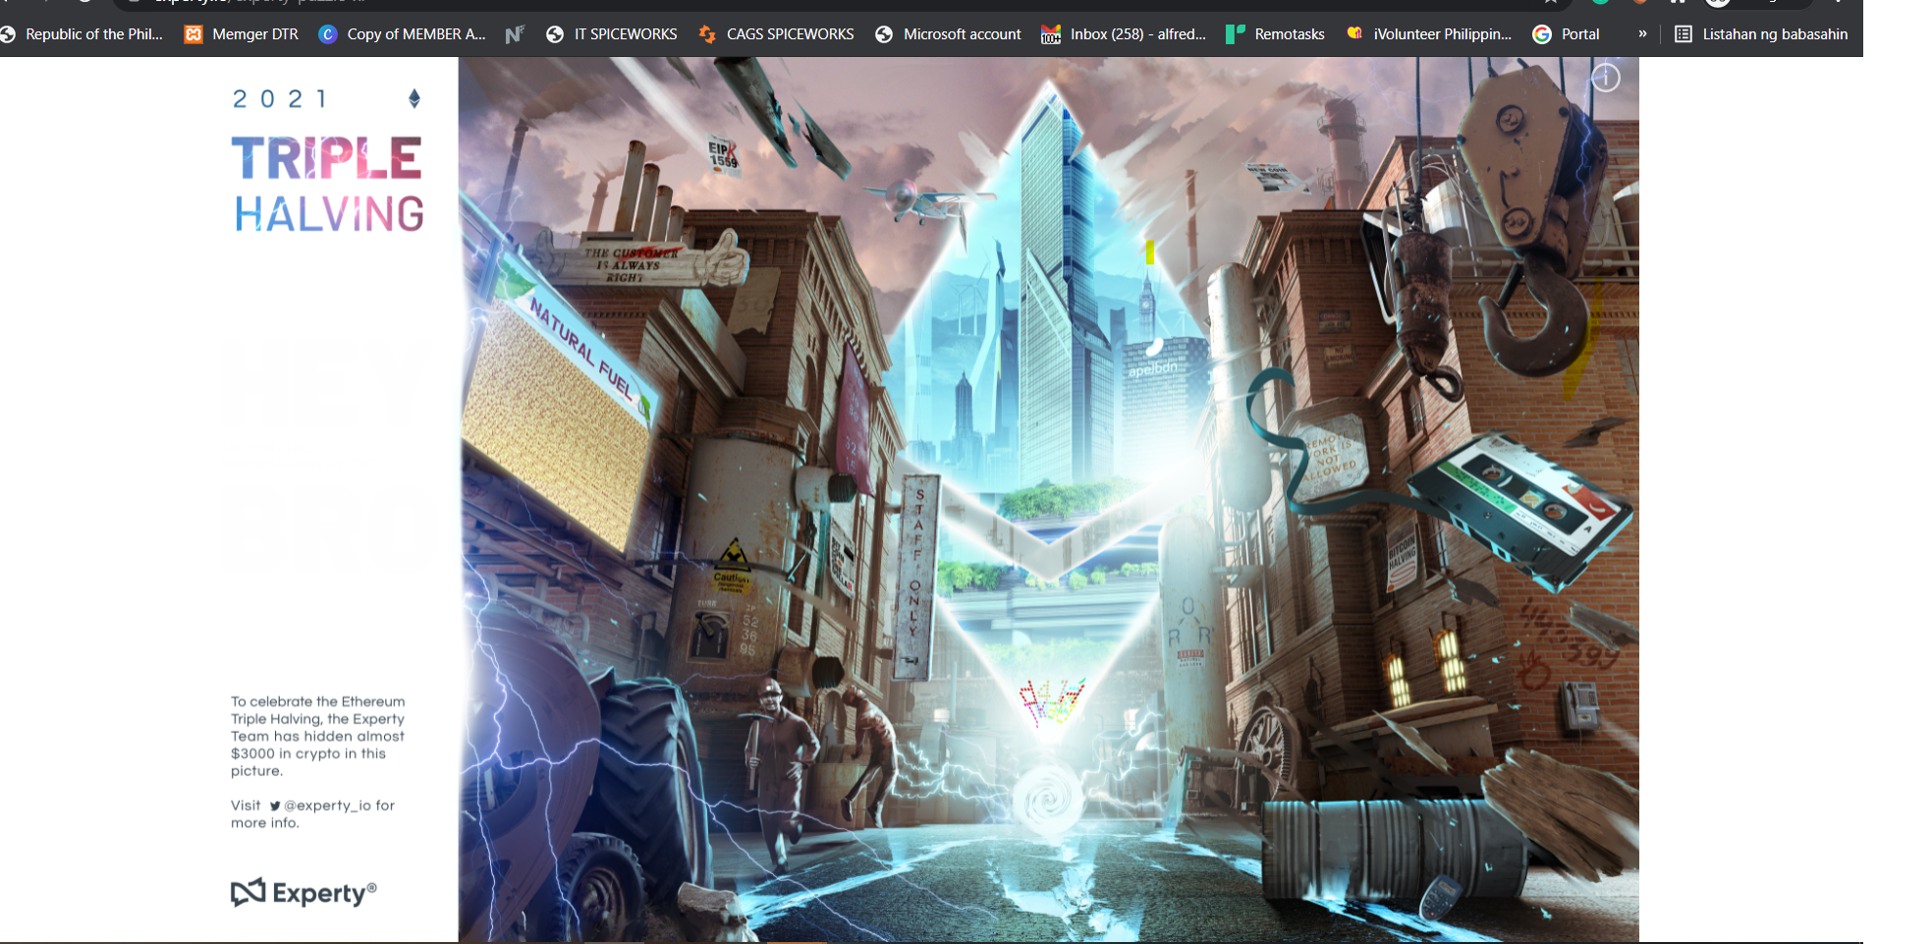Click the 2021 year text
1932x944 pixels.
(x=280, y=99)
